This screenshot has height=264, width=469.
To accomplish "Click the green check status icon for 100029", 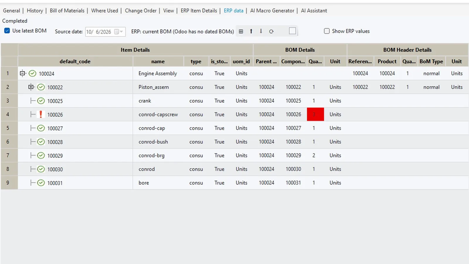I will (41, 155).
